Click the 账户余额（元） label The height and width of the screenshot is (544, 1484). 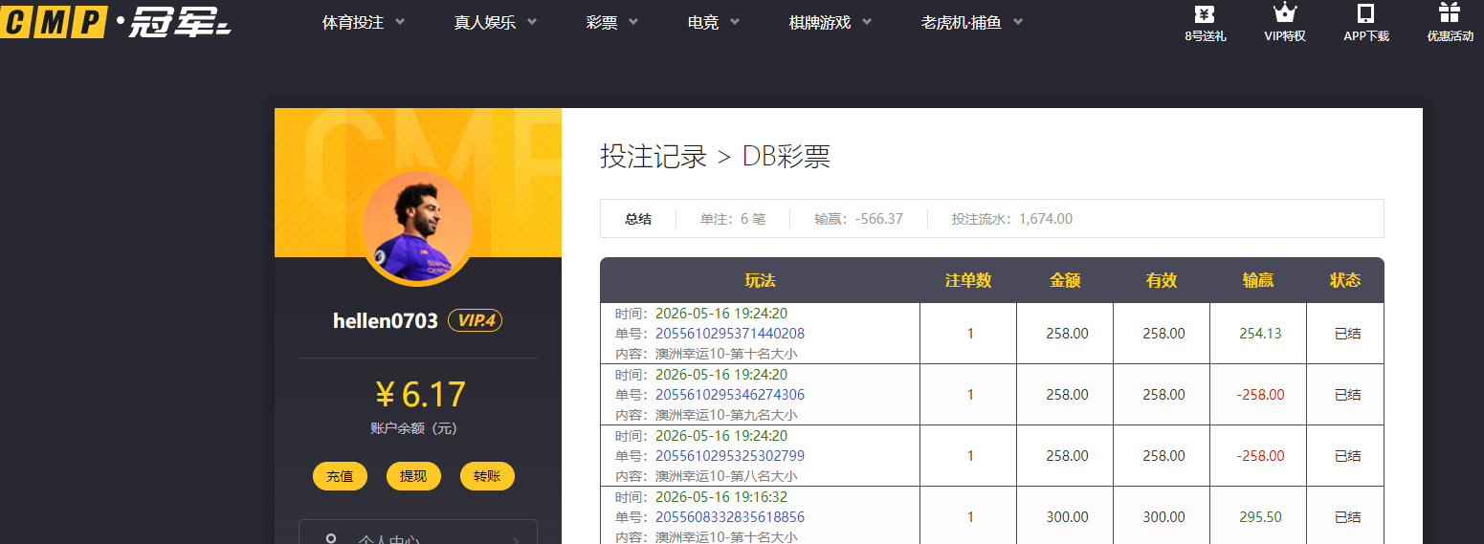click(414, 428)
